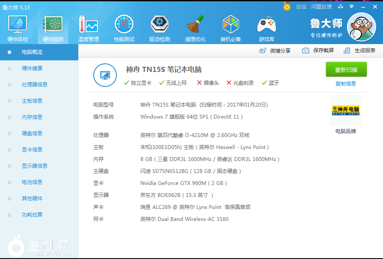Click the 复制信息 copy info link
This screenshot has height=259, width=383.
click(x=346, y=83)
